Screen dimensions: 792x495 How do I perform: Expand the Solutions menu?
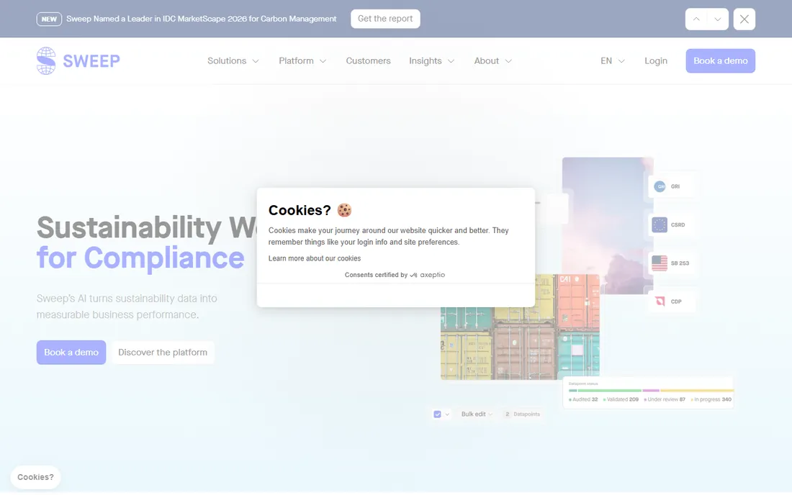(233, 60)
